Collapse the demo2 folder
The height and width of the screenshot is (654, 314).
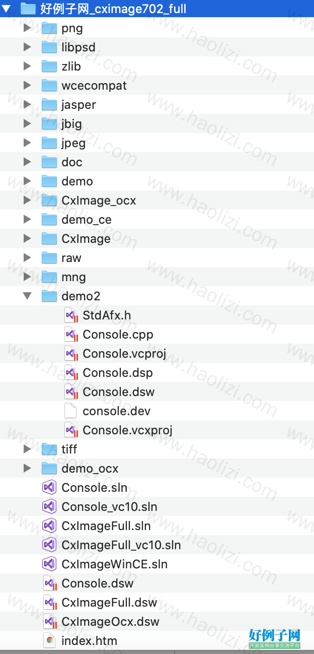pyautogui.click(x=27, y=296)
